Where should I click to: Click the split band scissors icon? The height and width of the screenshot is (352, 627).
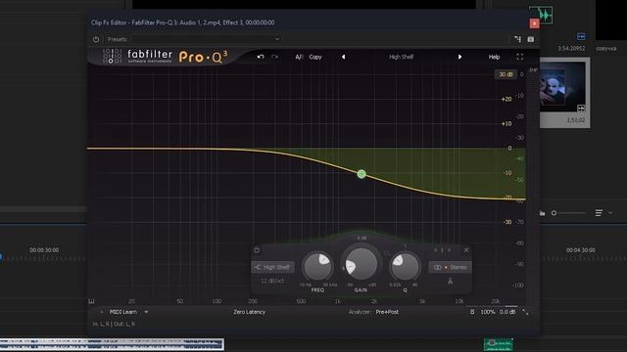pos(451,282)
